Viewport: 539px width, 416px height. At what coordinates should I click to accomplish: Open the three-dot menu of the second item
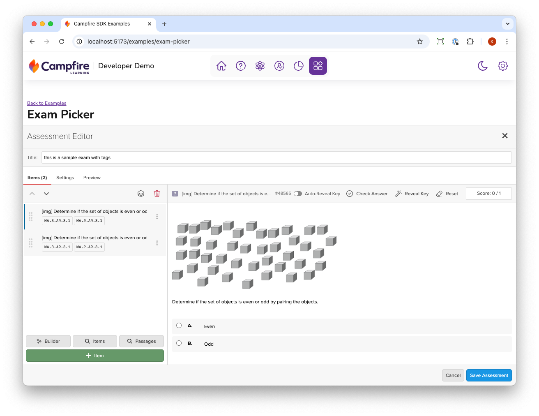pos(157,243)
